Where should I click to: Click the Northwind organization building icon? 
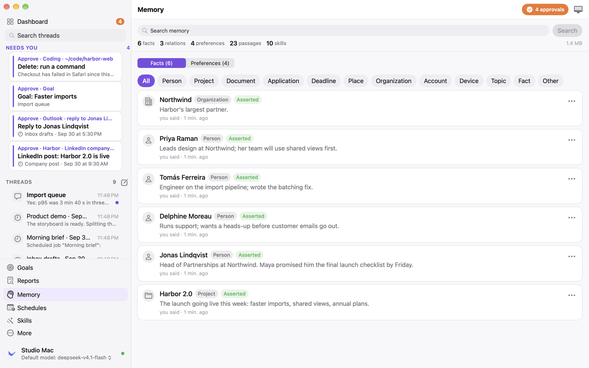click(148, 102)
